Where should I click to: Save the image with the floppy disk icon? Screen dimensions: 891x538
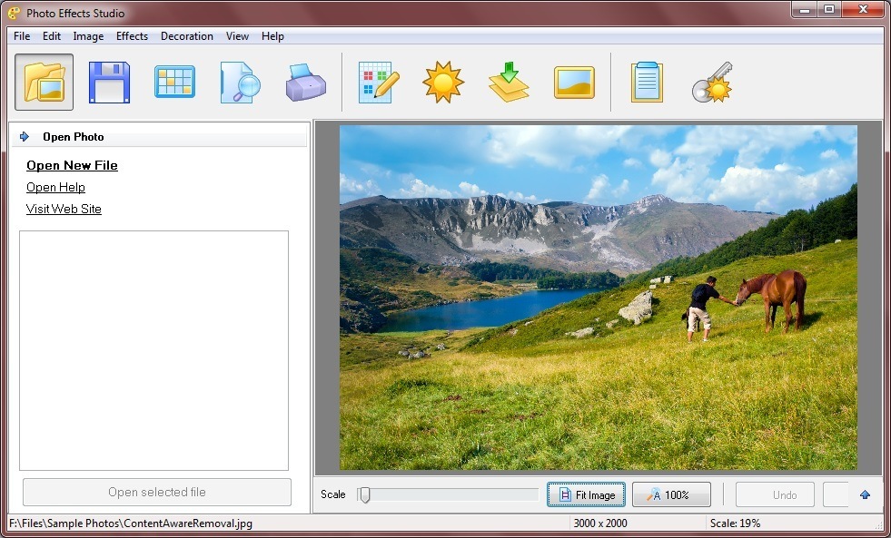pos(109,81)
